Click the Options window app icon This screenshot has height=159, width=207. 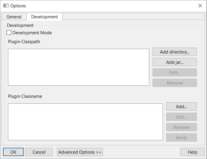6,6
